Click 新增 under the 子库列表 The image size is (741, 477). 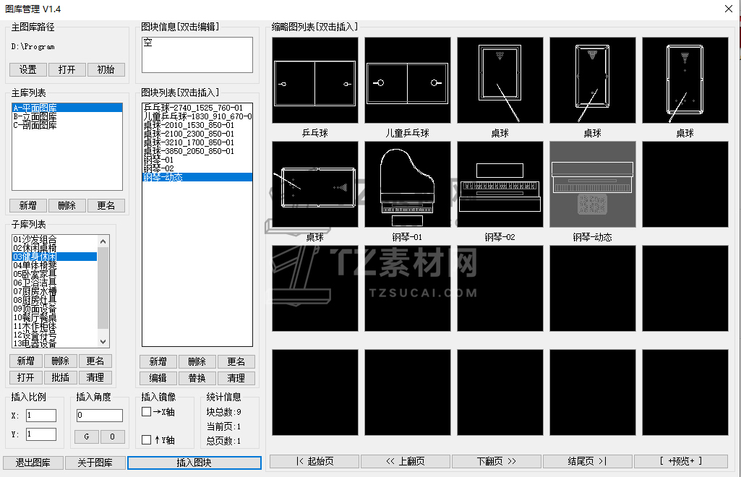pyautogui.click(x=25, y=361)
